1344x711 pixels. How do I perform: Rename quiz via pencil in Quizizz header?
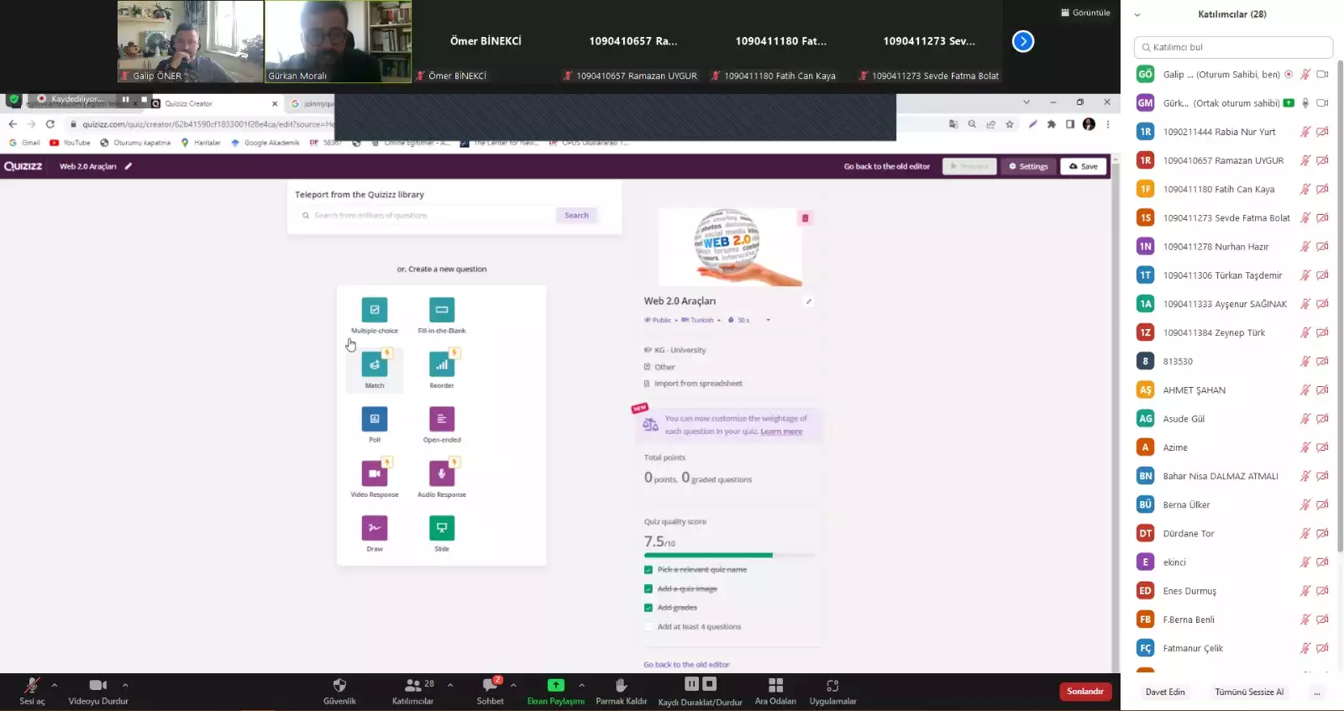(129, 166)
